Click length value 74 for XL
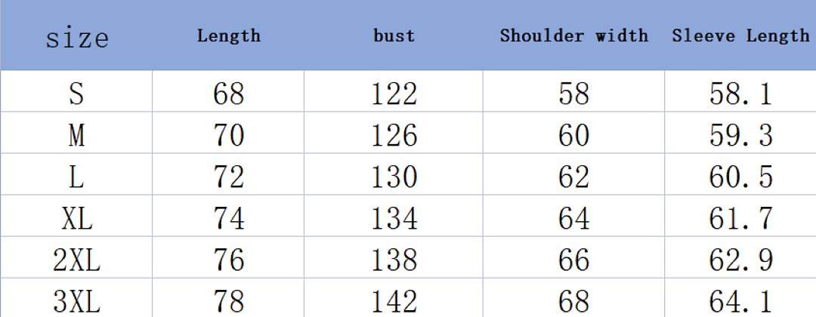The image size is (816, 317). (228, 219)
